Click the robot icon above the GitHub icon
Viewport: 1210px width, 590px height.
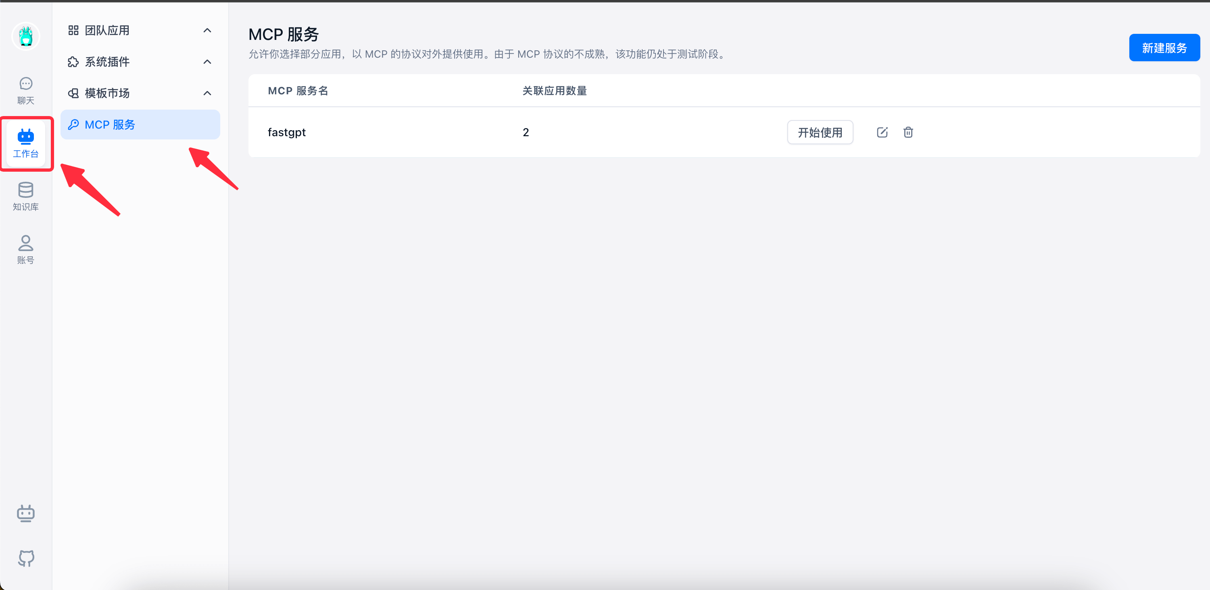tap(26, 513)
